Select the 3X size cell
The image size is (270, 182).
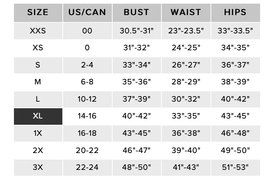tap(38, 168)
